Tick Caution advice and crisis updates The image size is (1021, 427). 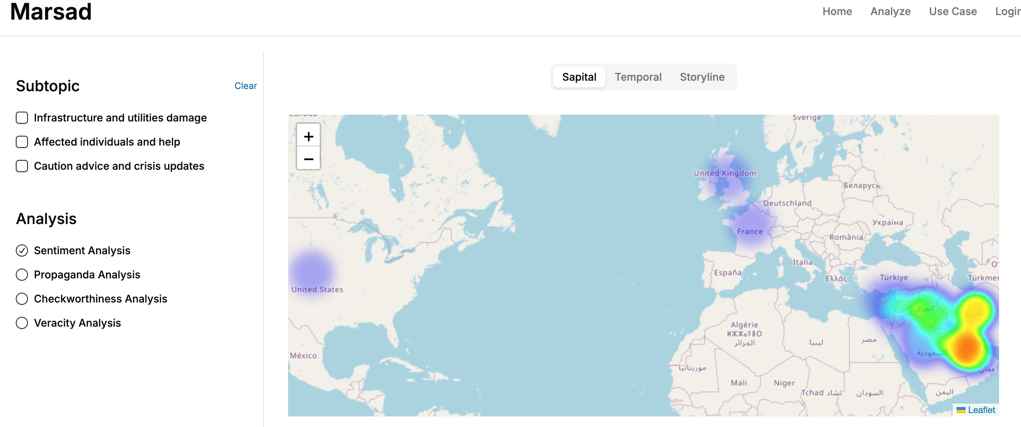point(22,166)
